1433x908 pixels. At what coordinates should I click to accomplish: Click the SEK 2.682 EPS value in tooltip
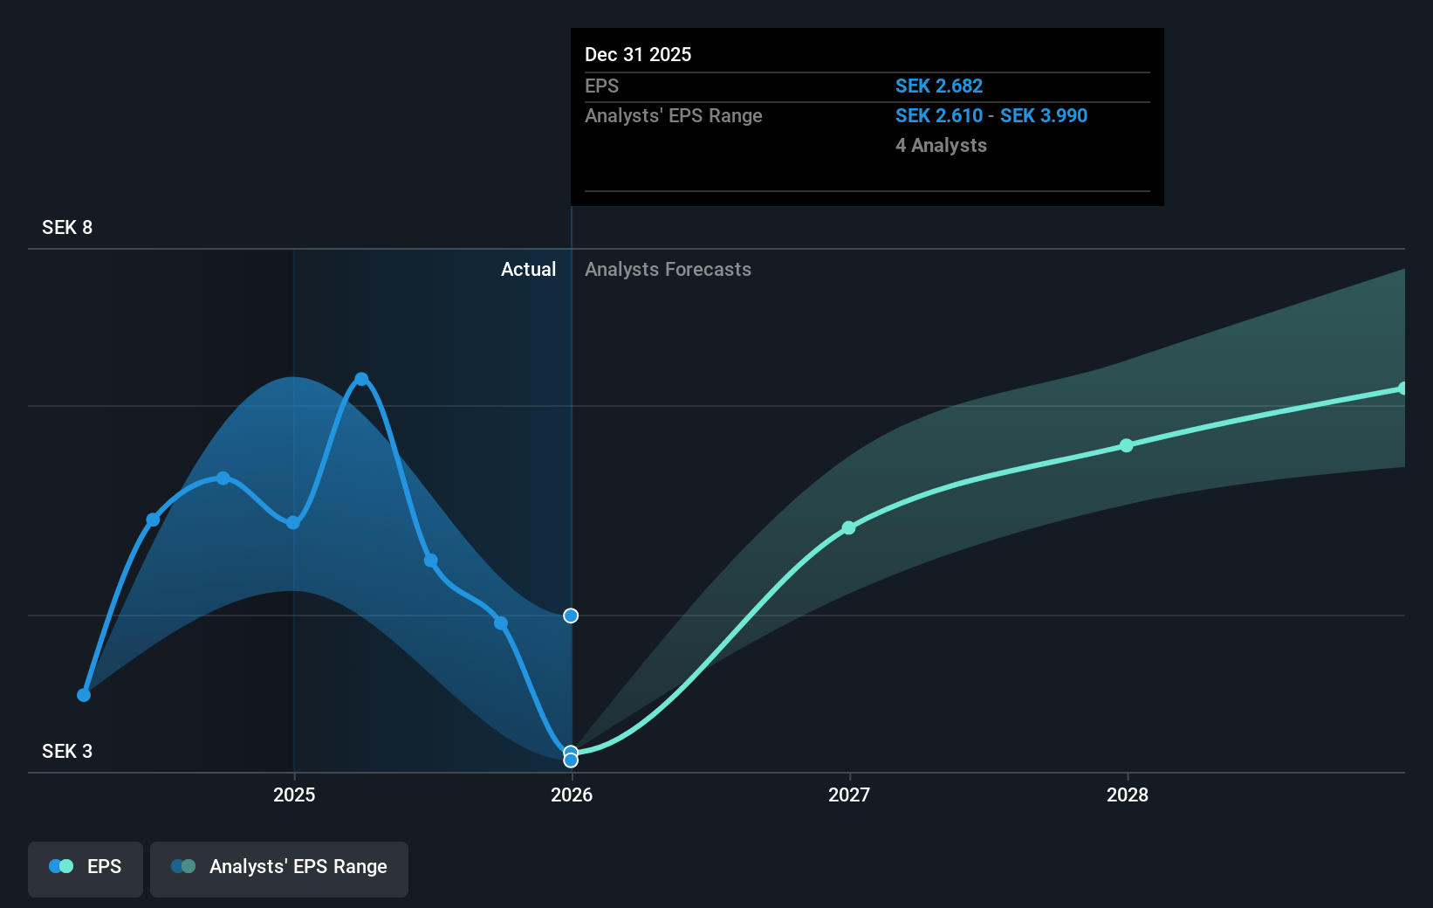(939, 86)
